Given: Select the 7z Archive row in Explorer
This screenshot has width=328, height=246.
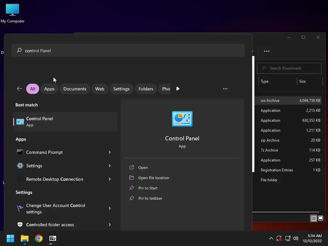Looking at the screenshot, I should (x=289, y=150).
